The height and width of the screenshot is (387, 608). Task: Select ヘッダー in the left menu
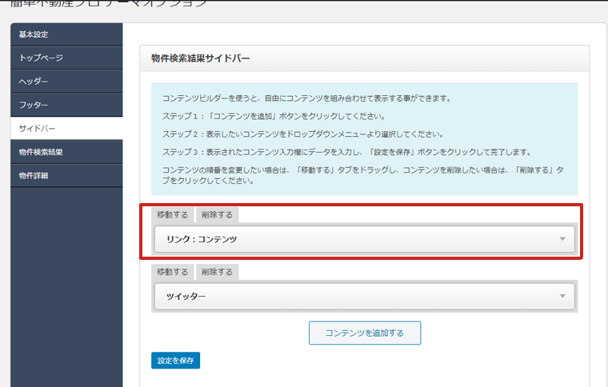(34, 82)
